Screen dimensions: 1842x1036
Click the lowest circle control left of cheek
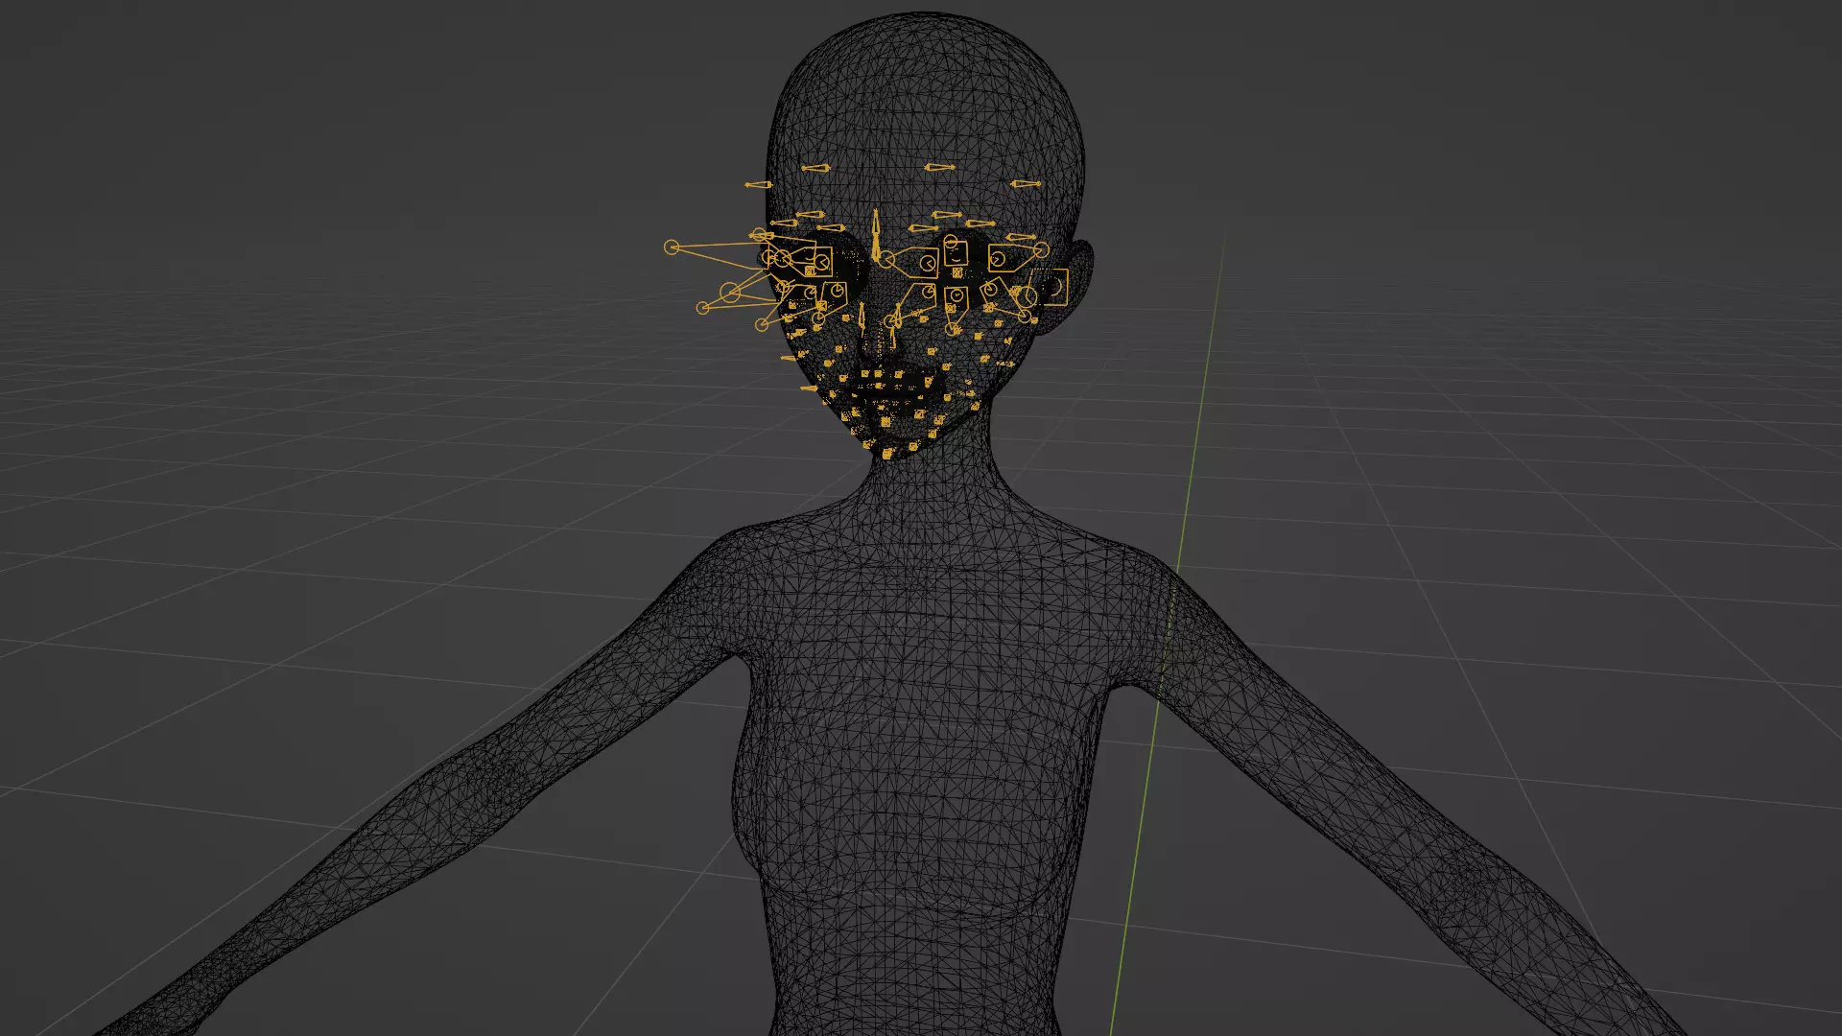coord(762,325)
